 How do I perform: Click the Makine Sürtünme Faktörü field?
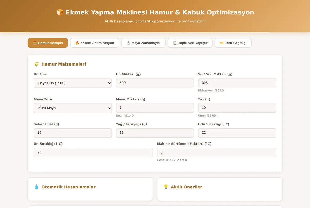217,152
